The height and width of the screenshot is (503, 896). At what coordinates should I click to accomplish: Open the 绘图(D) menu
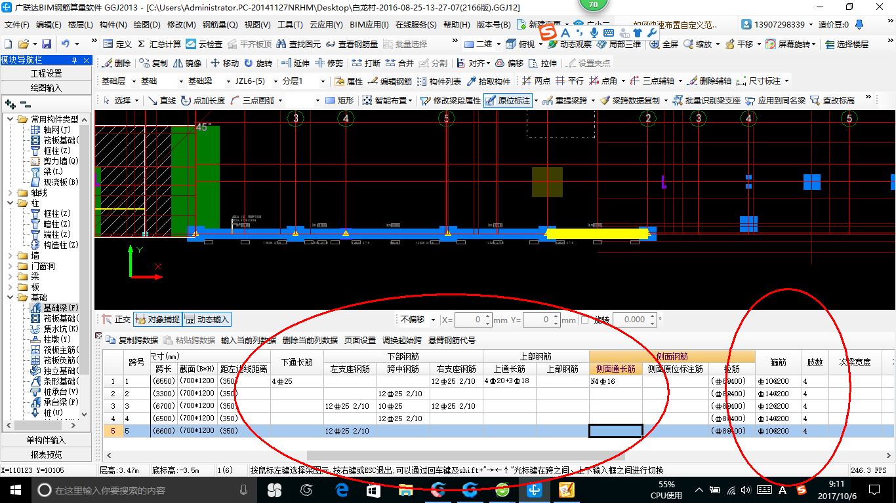[x=147, y=25]
